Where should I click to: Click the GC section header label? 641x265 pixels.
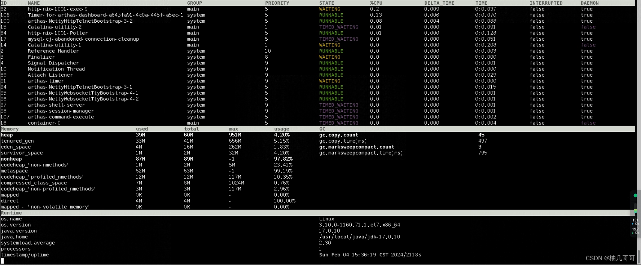click(322, 129)
